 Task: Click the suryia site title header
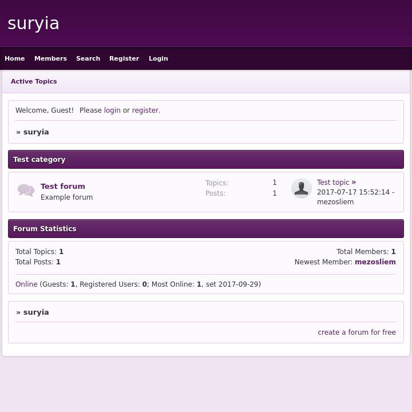(x=34, y=23)
